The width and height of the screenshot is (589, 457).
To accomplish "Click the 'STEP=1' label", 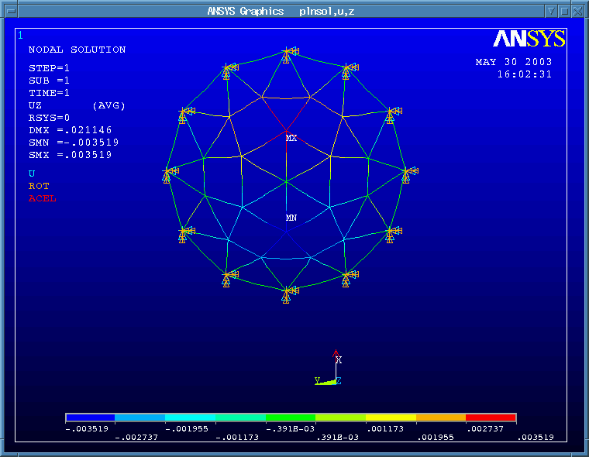I will click(49, 68).
